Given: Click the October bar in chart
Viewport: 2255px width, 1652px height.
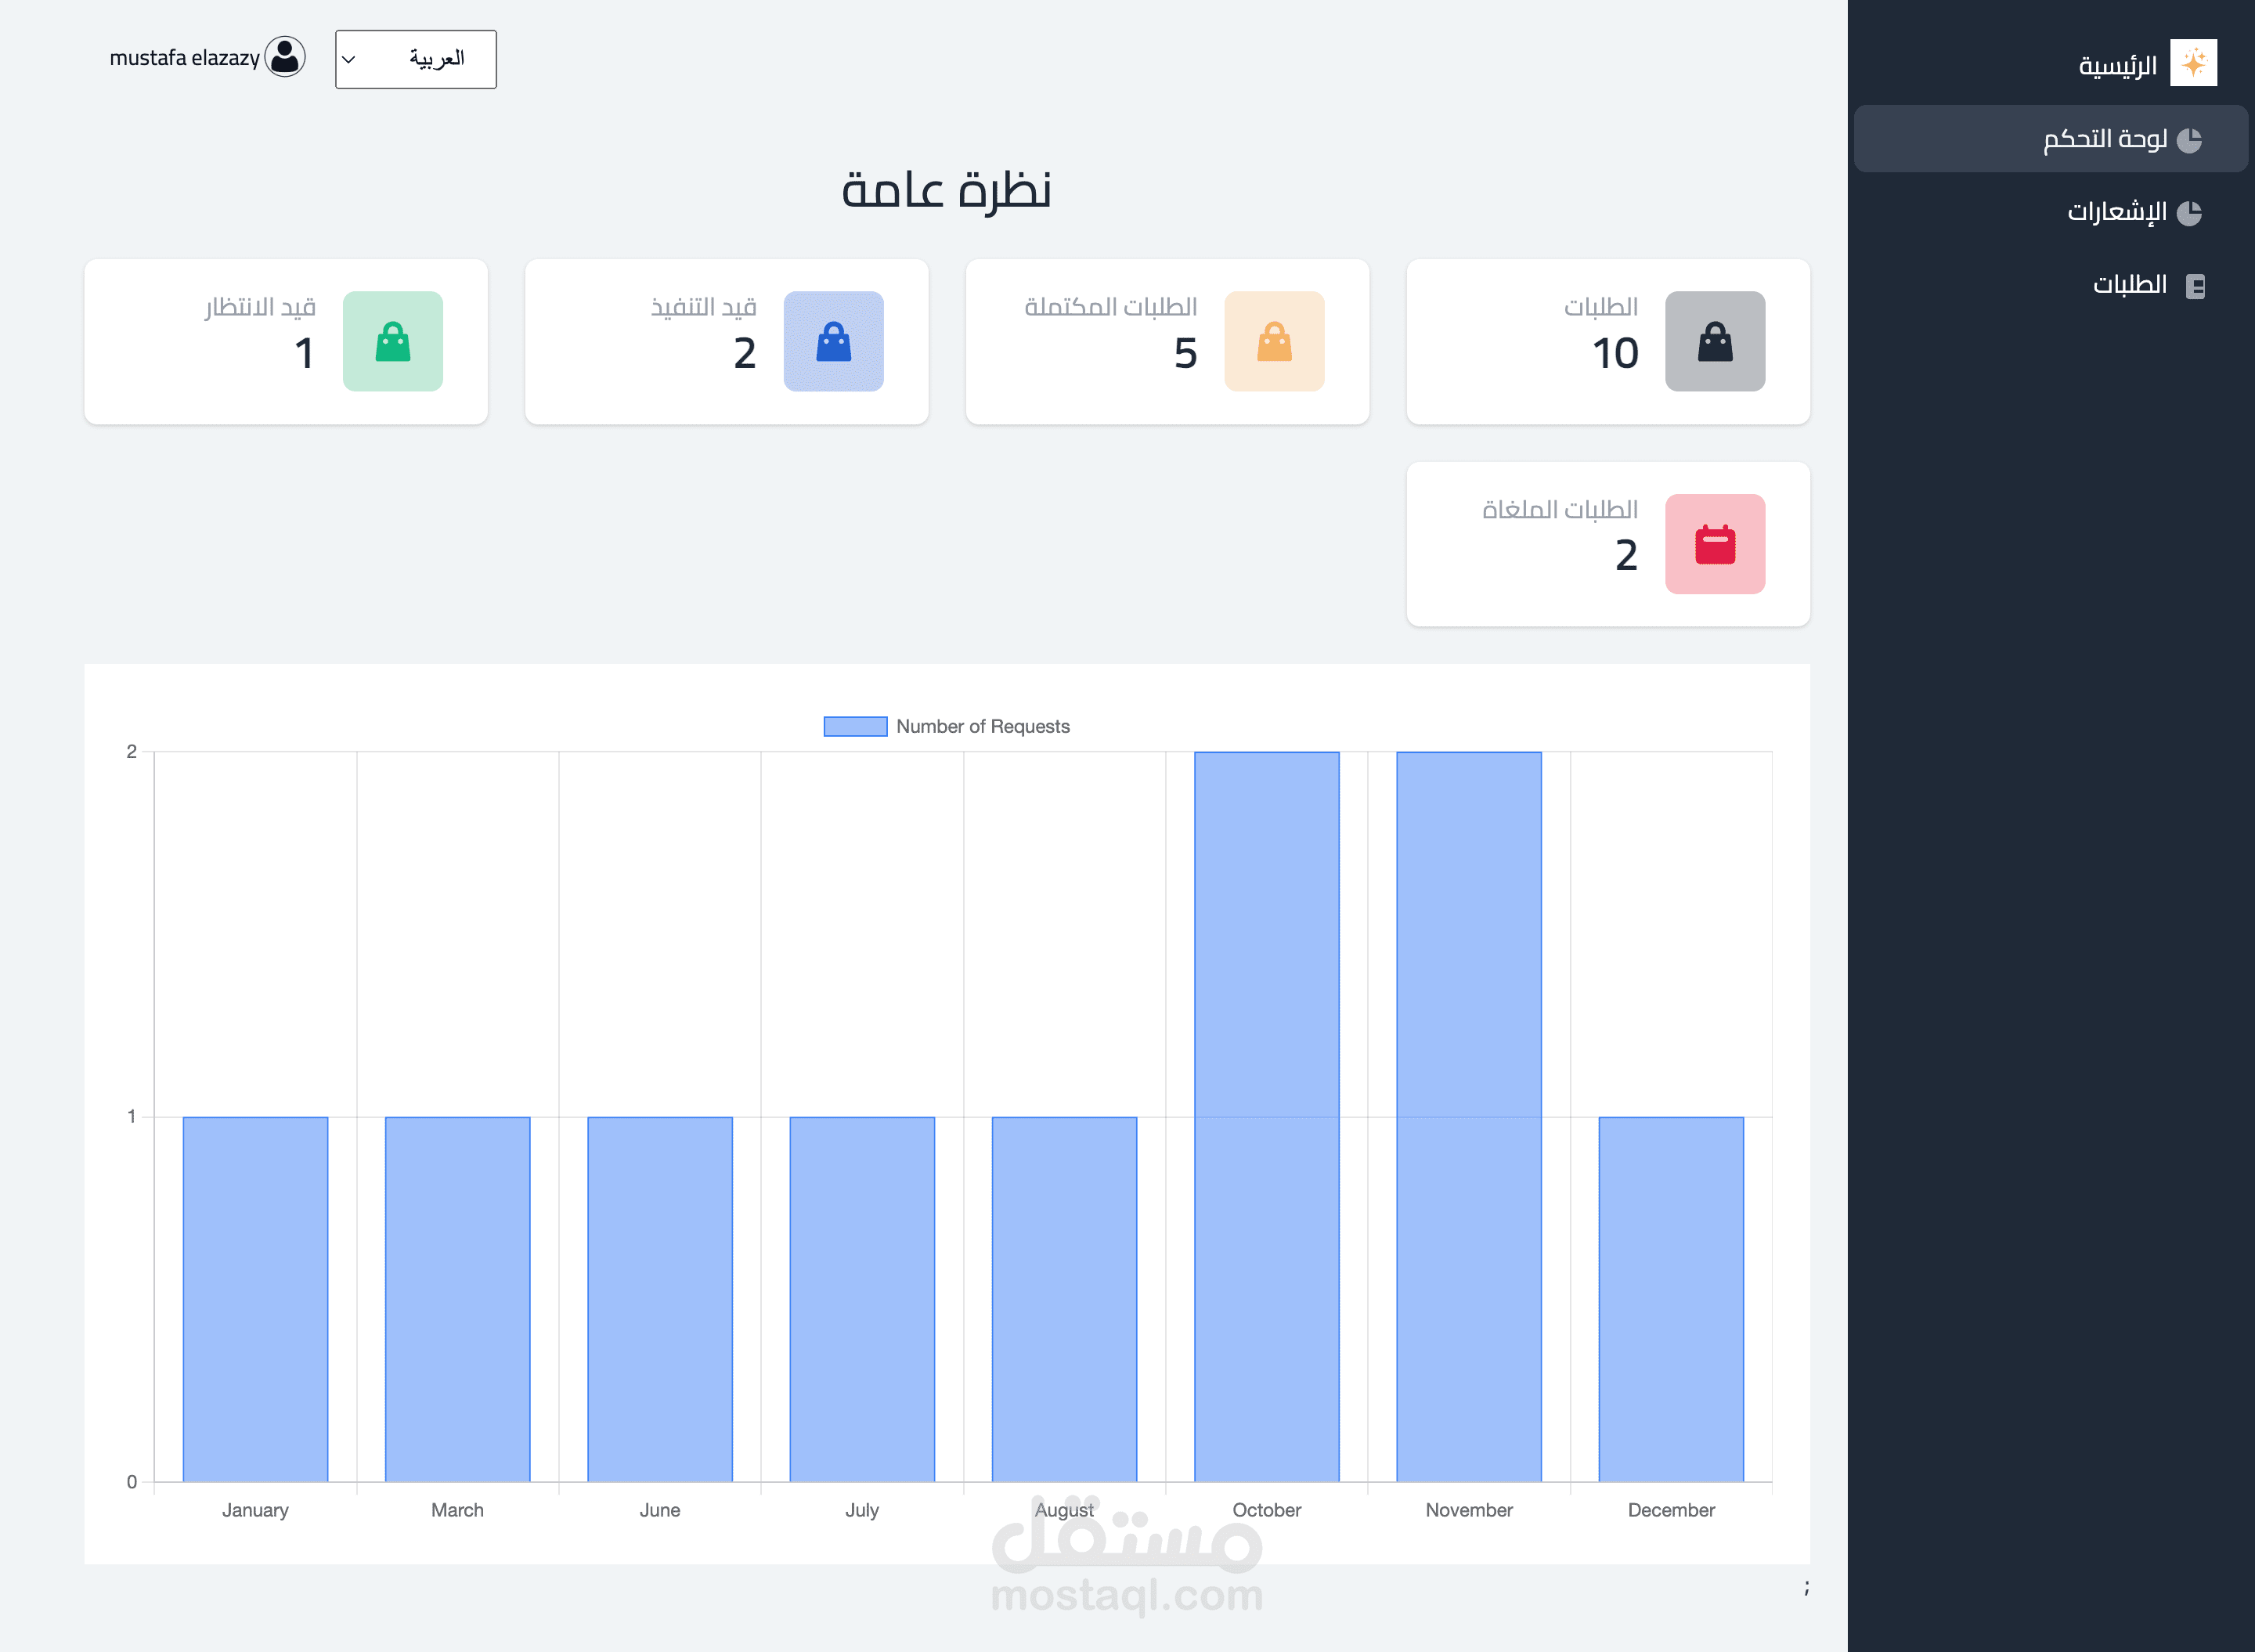Looking at the screenshot, I should (1266, 1115).
